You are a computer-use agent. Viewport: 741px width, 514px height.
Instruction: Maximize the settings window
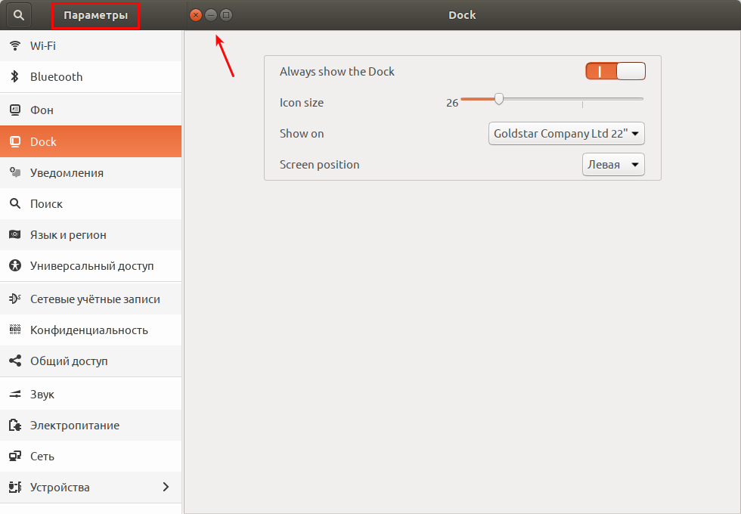click(226, 15)
